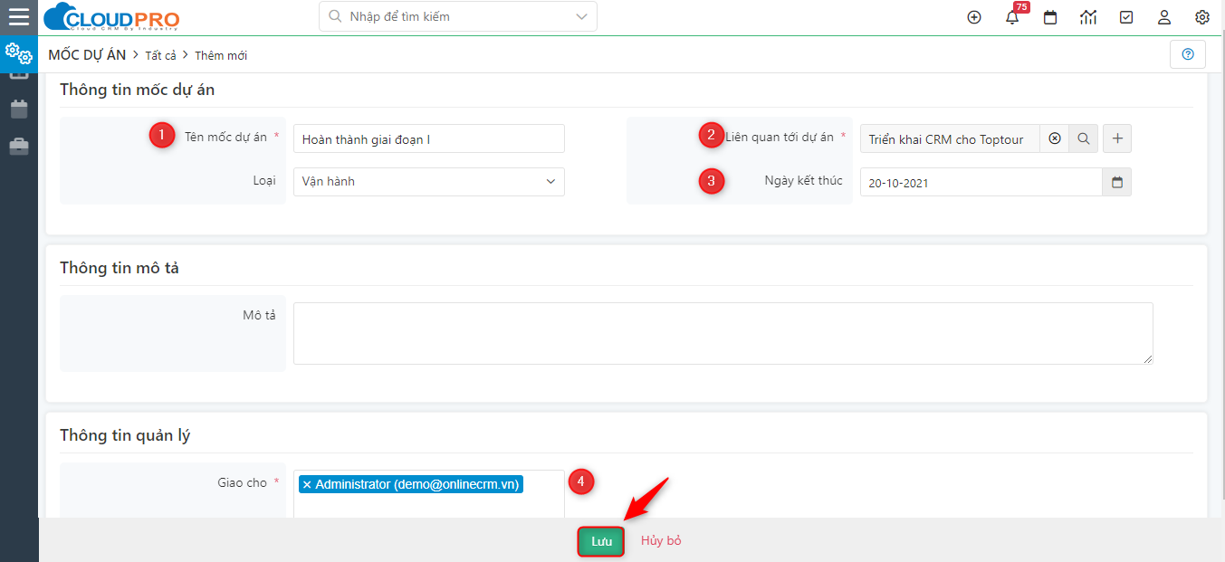1225x562 pixels.
Task: Click into the Mô tả text area
Action: click(723, 333)
